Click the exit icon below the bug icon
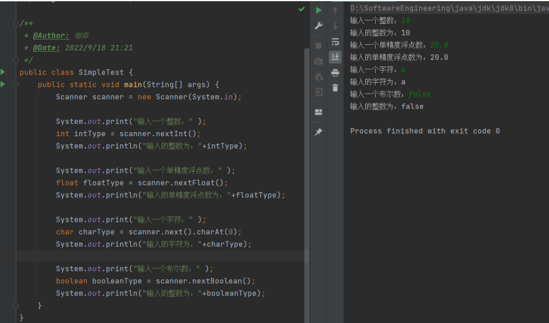The image size is (549, 323). click(x=319, y=92)
